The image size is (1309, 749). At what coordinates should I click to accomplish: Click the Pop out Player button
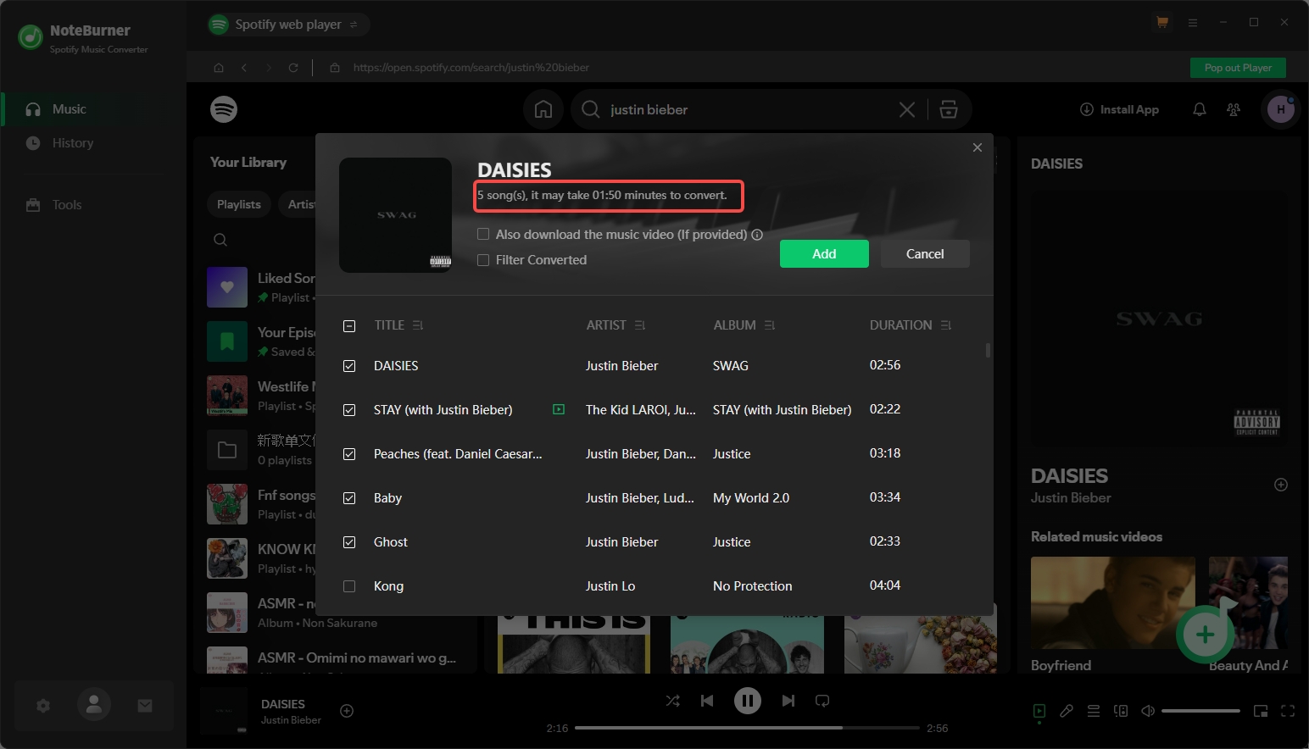(x=1238, y=68)
